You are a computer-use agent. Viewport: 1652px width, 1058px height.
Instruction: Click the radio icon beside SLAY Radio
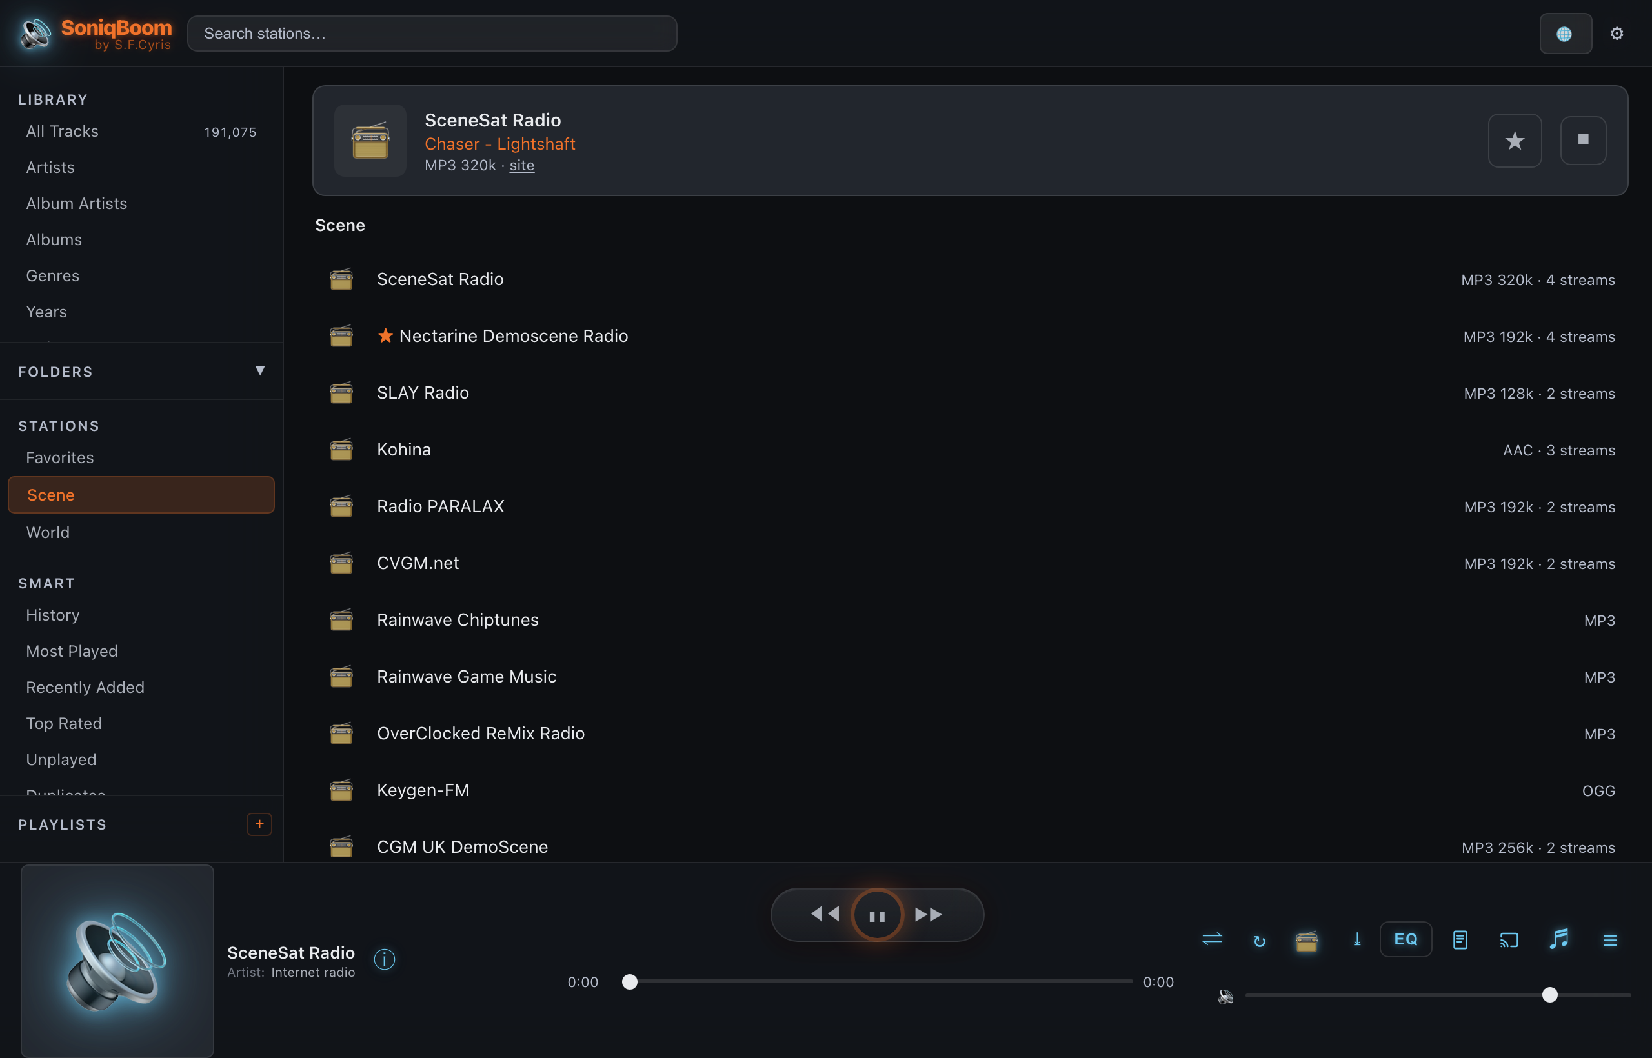pyautogui.click(x=341, y=392)
